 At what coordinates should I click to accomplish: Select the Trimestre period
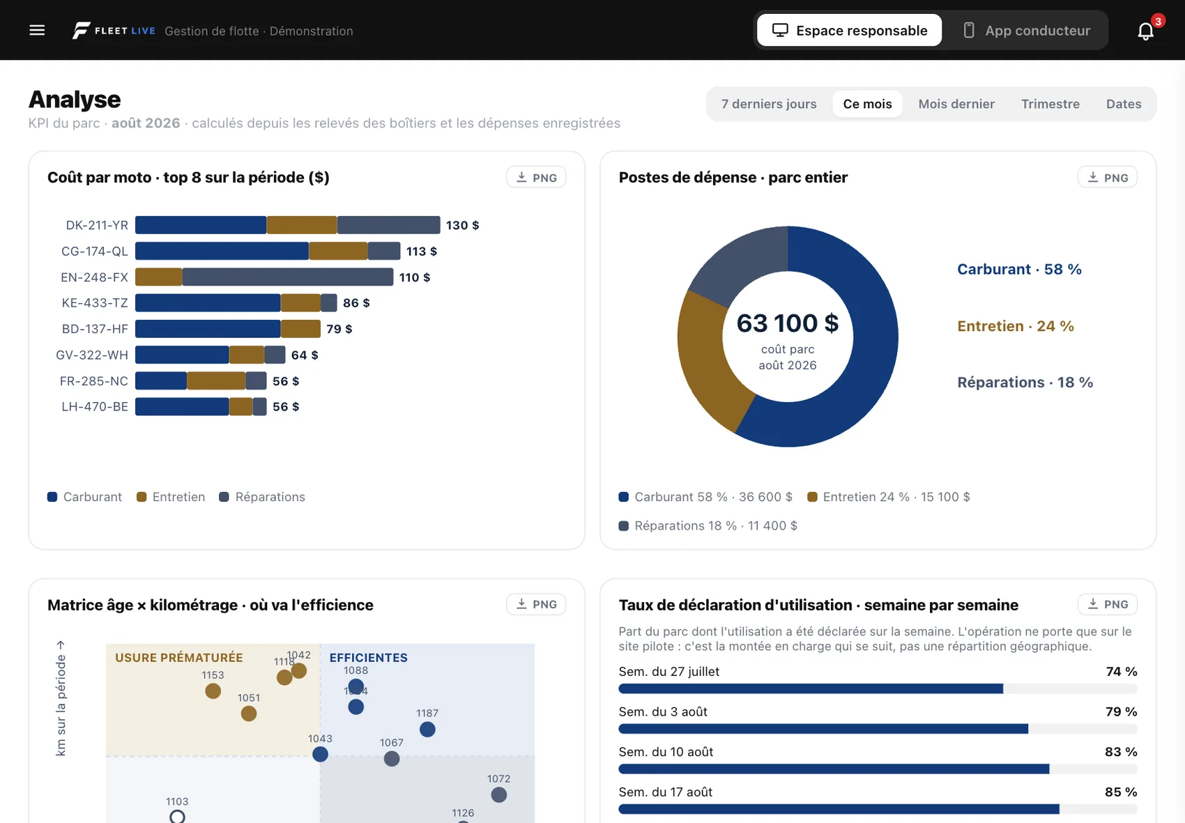(x=1050, y=104)
